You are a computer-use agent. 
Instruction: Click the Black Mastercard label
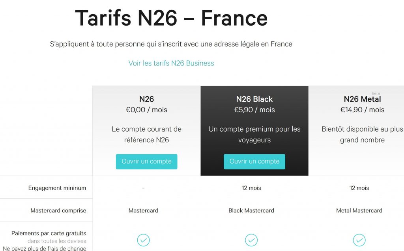pyautogui.click(x=251, y=210)
